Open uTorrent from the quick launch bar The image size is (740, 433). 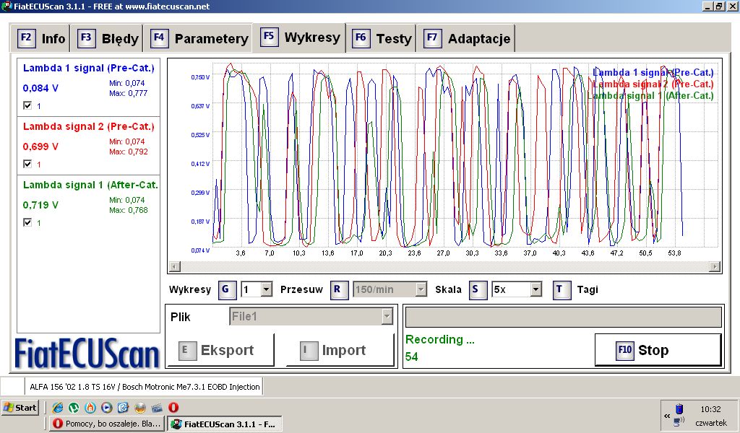pos(74,407)
